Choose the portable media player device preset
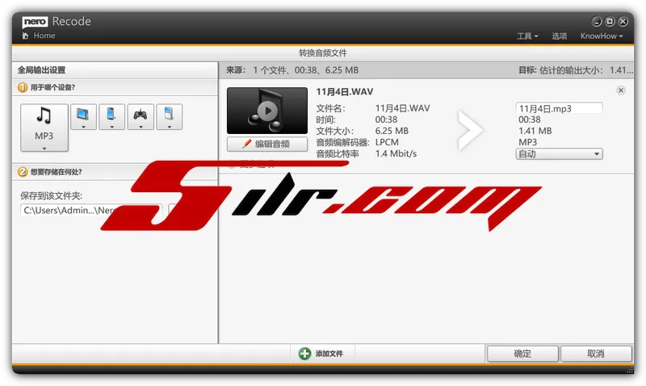This screenshot has height=386, width=646. [x=169, y=116]
